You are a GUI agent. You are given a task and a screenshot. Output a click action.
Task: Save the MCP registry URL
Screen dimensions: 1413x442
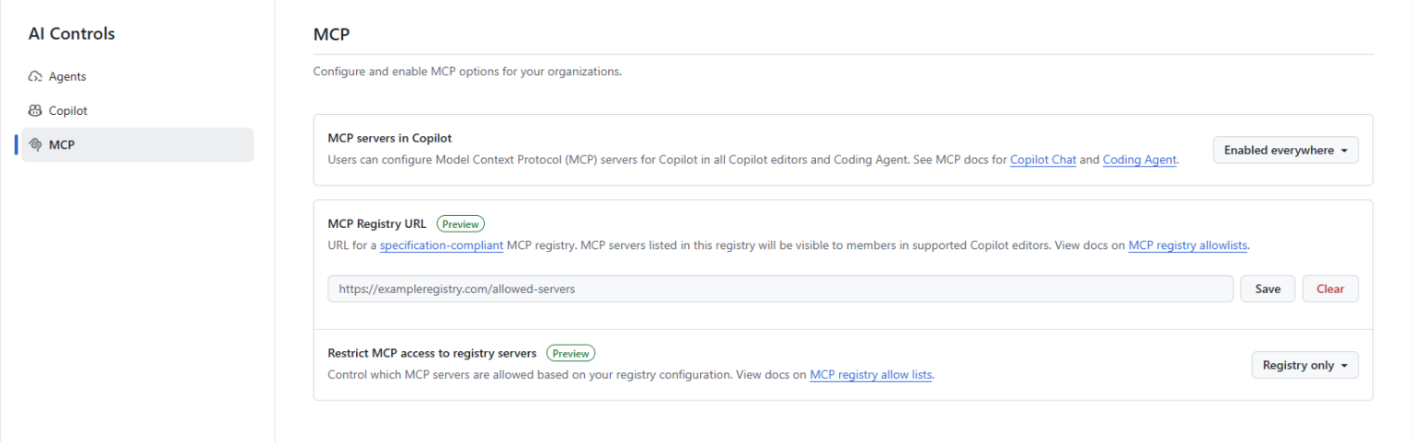click(1268, 289)
